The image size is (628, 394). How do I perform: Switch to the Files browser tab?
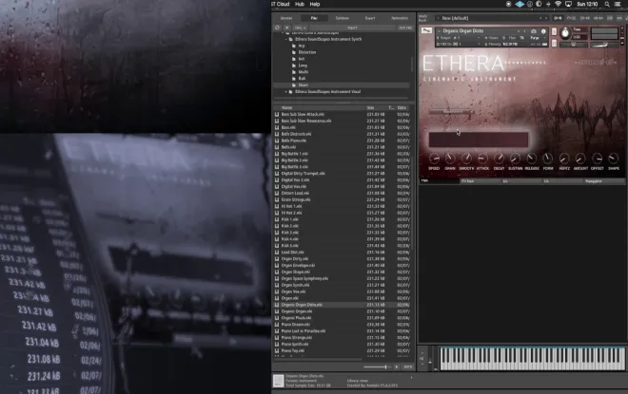314,18
